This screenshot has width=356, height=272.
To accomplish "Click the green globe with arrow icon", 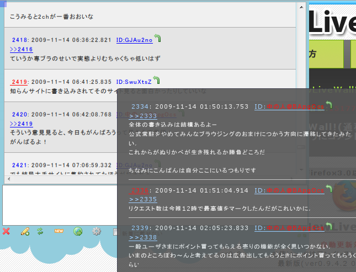I will (78, 231).
